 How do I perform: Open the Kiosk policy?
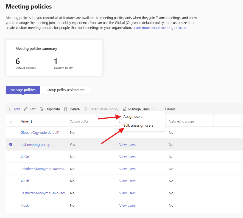24,205
